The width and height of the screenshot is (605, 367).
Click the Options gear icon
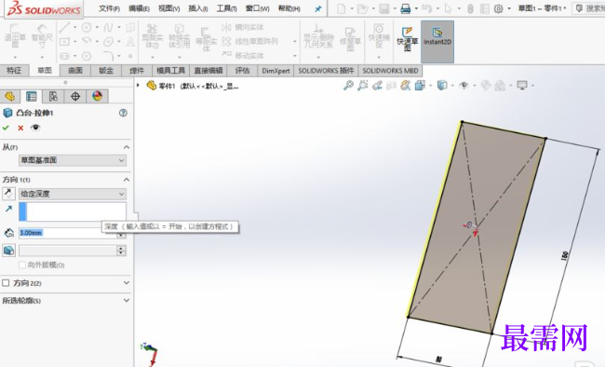click(499, 8)
